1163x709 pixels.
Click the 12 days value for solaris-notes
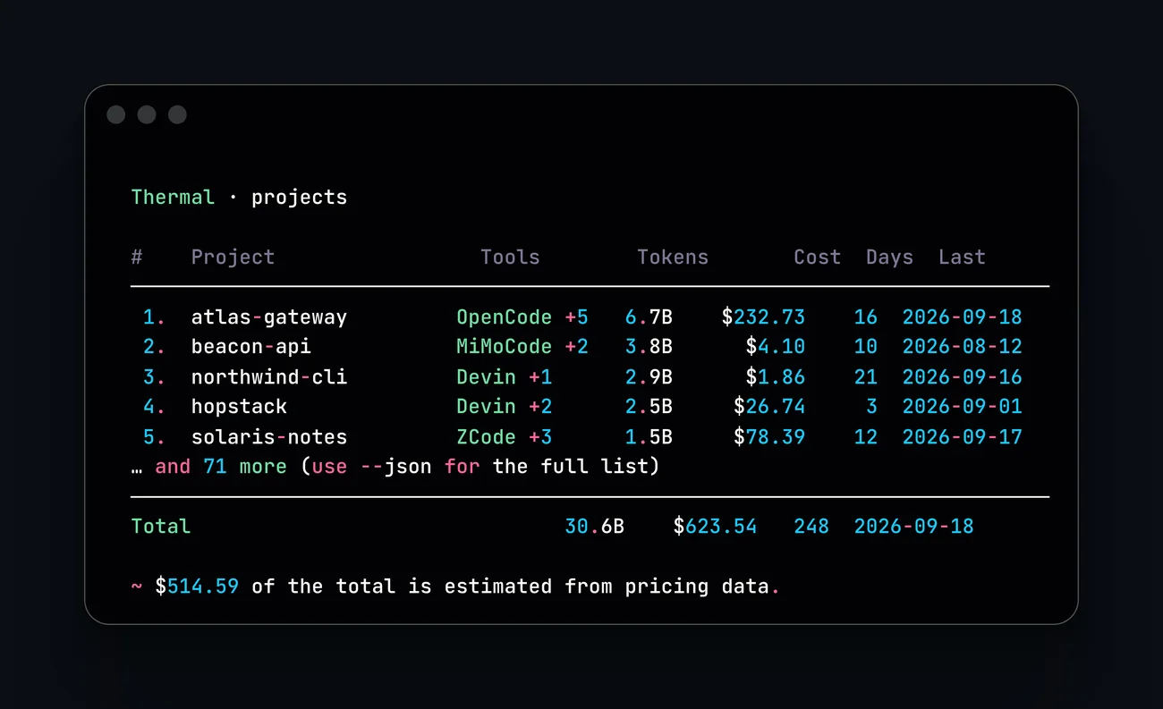(865, 437)
